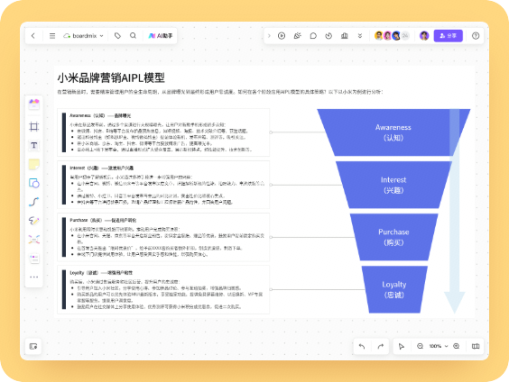Click the collaborator overflow count badge

point(405,36)
